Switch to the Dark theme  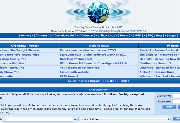[x=124, y=81]
